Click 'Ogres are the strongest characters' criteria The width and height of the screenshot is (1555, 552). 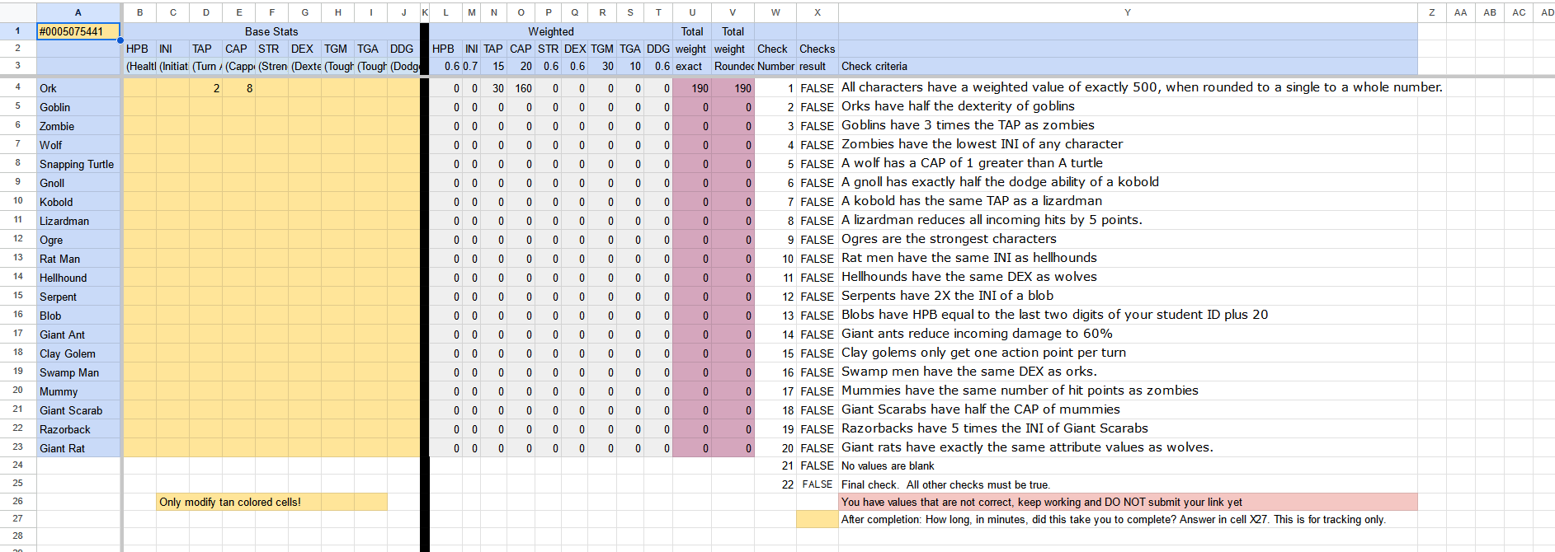coord(949,239)
